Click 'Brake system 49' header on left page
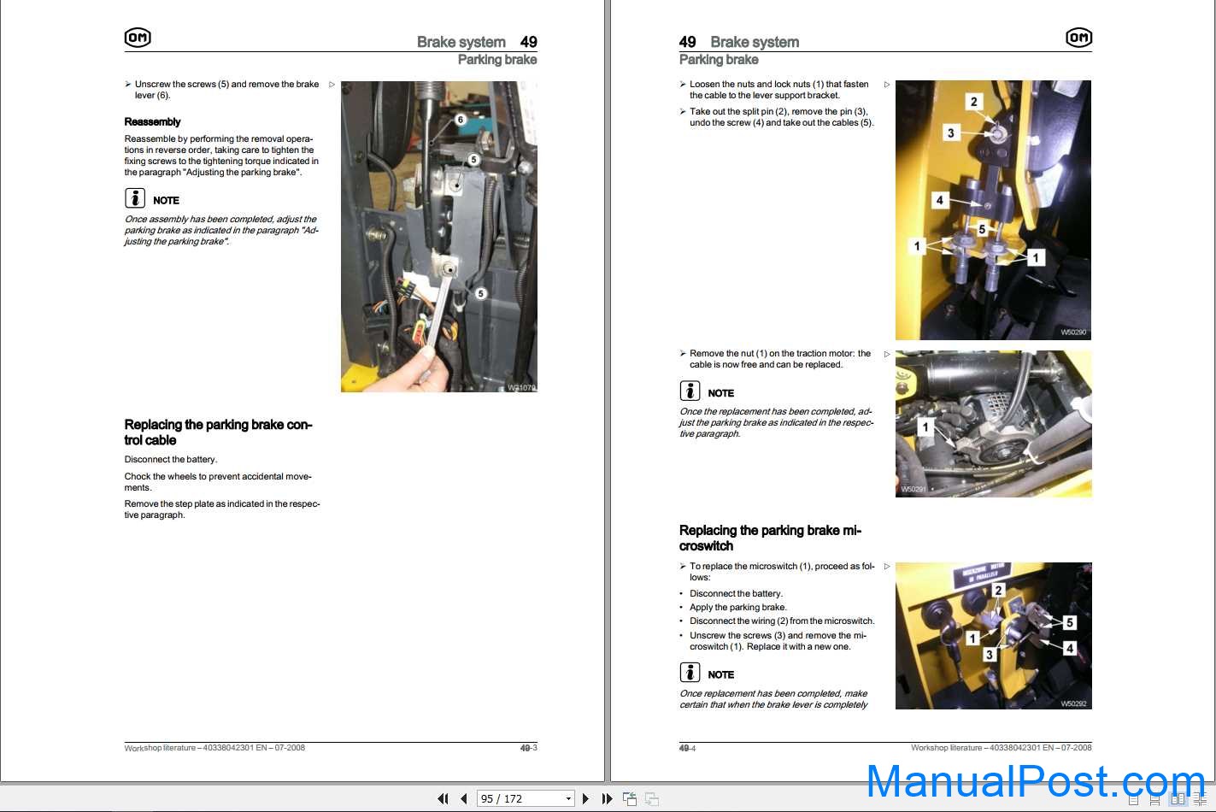This screenshot has width=1216, height=812. 477,42
